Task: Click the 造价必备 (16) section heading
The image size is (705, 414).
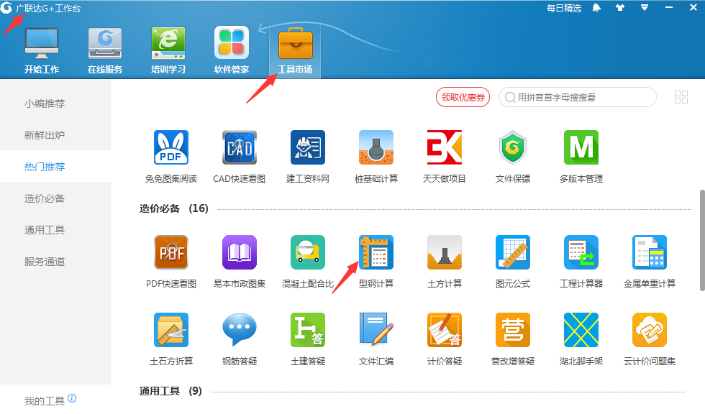Action: tap(173, 208)
